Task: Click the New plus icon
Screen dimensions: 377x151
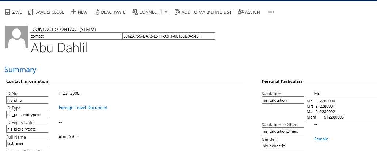Action: pyautogui.click(x=73, y=12)
